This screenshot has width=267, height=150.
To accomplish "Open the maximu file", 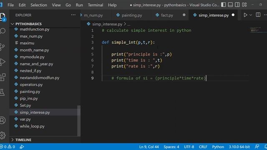I will (x=27, y=43).
